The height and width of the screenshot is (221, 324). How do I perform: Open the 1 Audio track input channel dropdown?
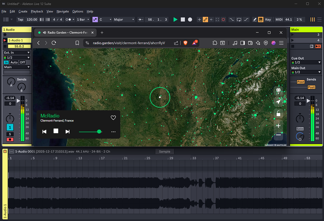tap(17, 58)
